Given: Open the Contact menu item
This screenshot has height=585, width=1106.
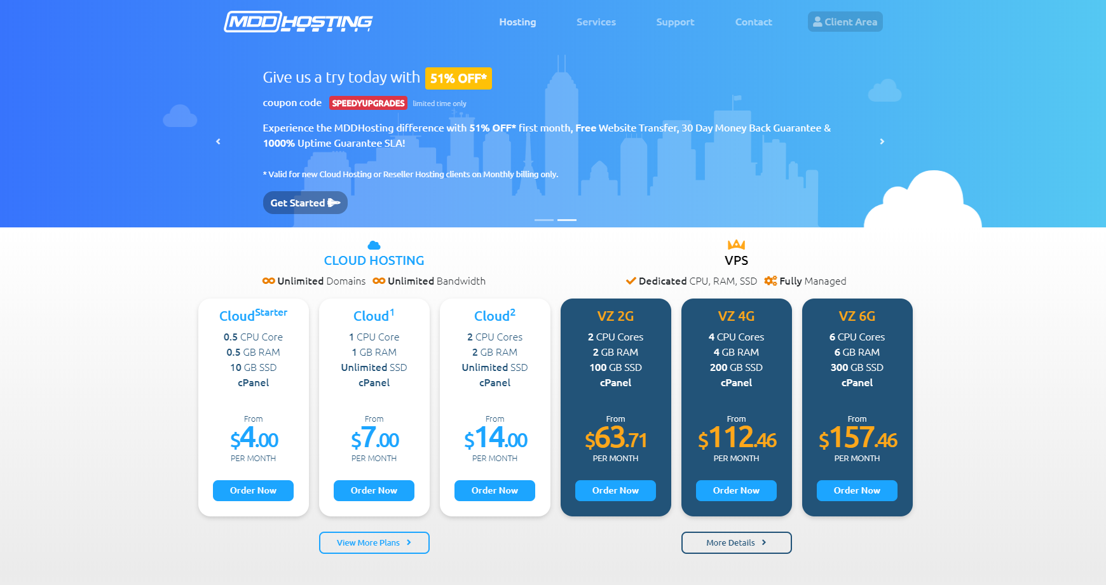Looking at the screenshot, I should 754,22.
